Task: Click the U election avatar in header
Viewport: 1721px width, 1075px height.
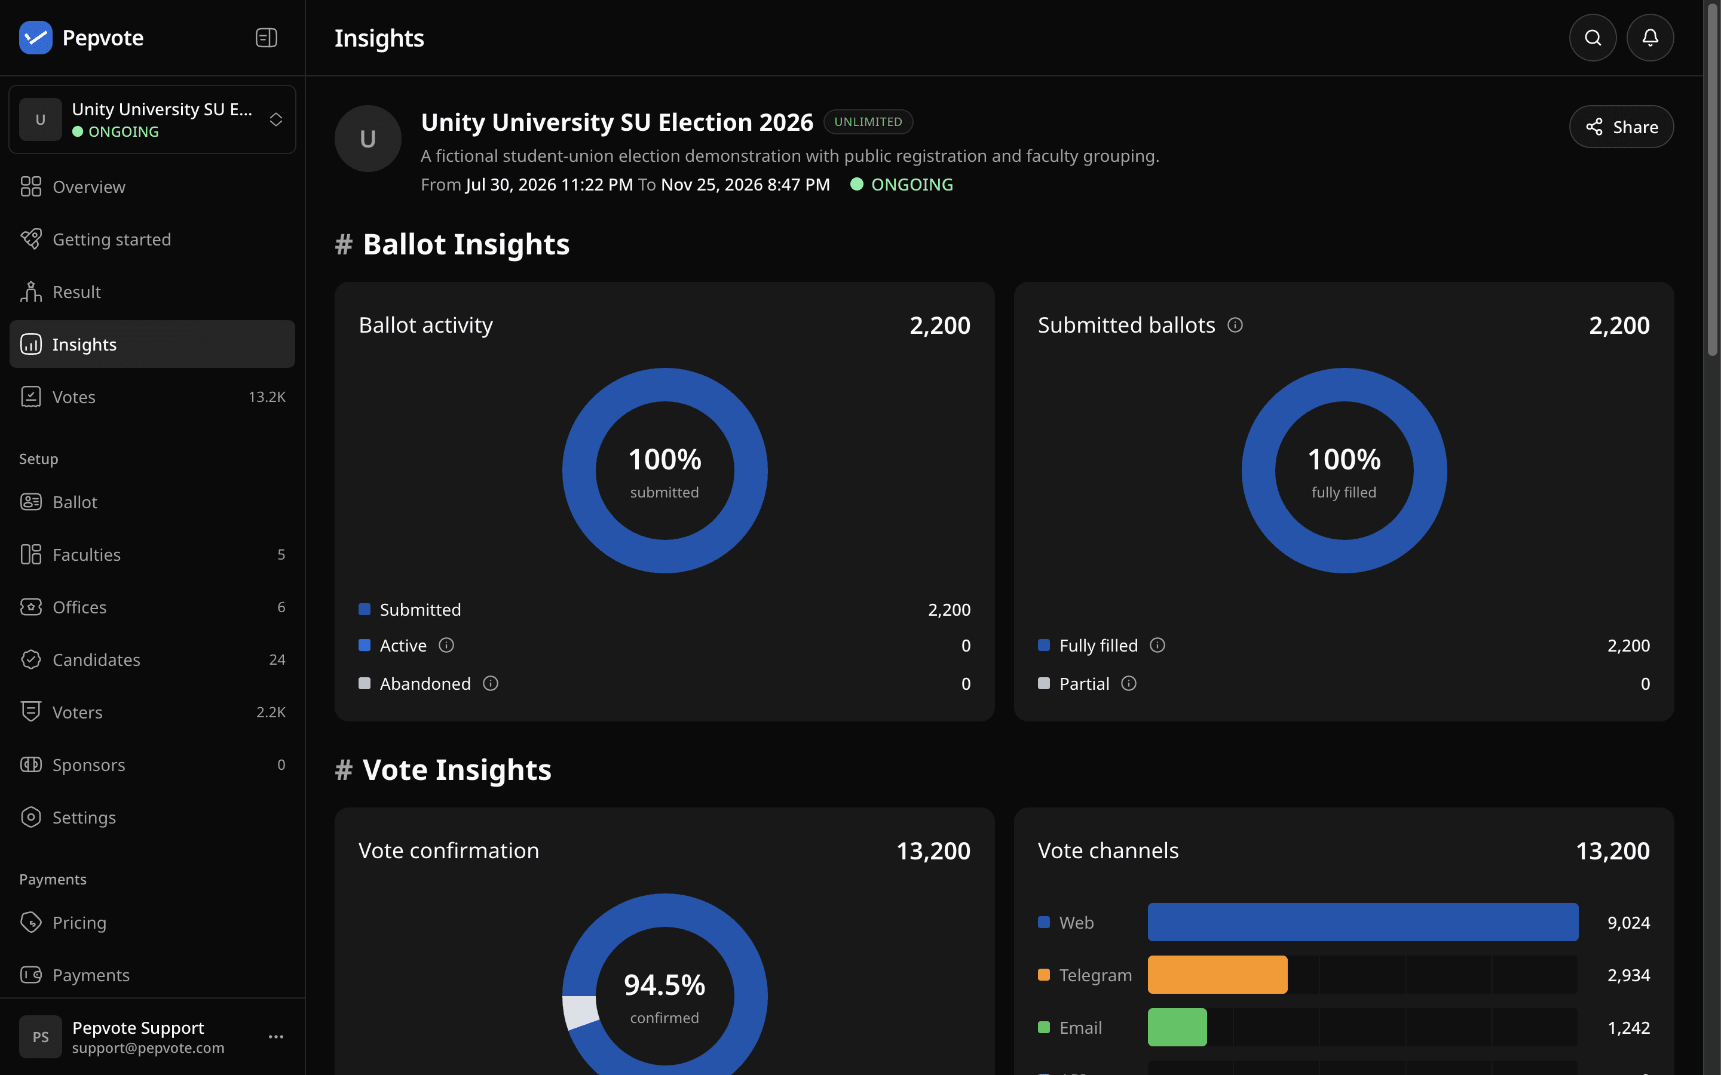Action: tap(368, 139)
